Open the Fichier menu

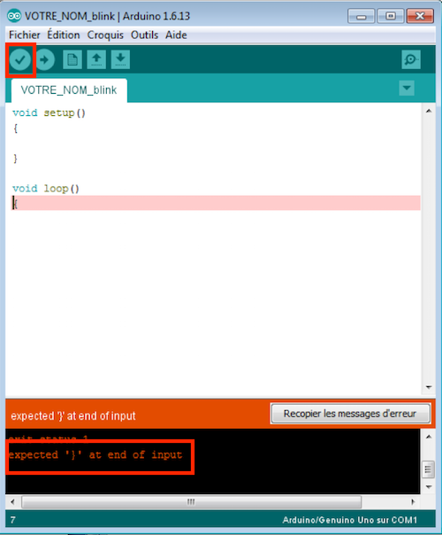point(24,35)
